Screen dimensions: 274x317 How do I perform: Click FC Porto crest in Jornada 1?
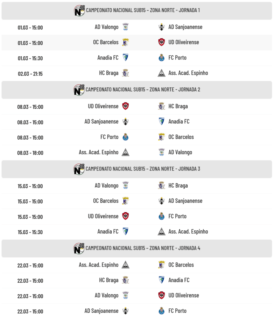pyautogui.click(x=161, y=58)
